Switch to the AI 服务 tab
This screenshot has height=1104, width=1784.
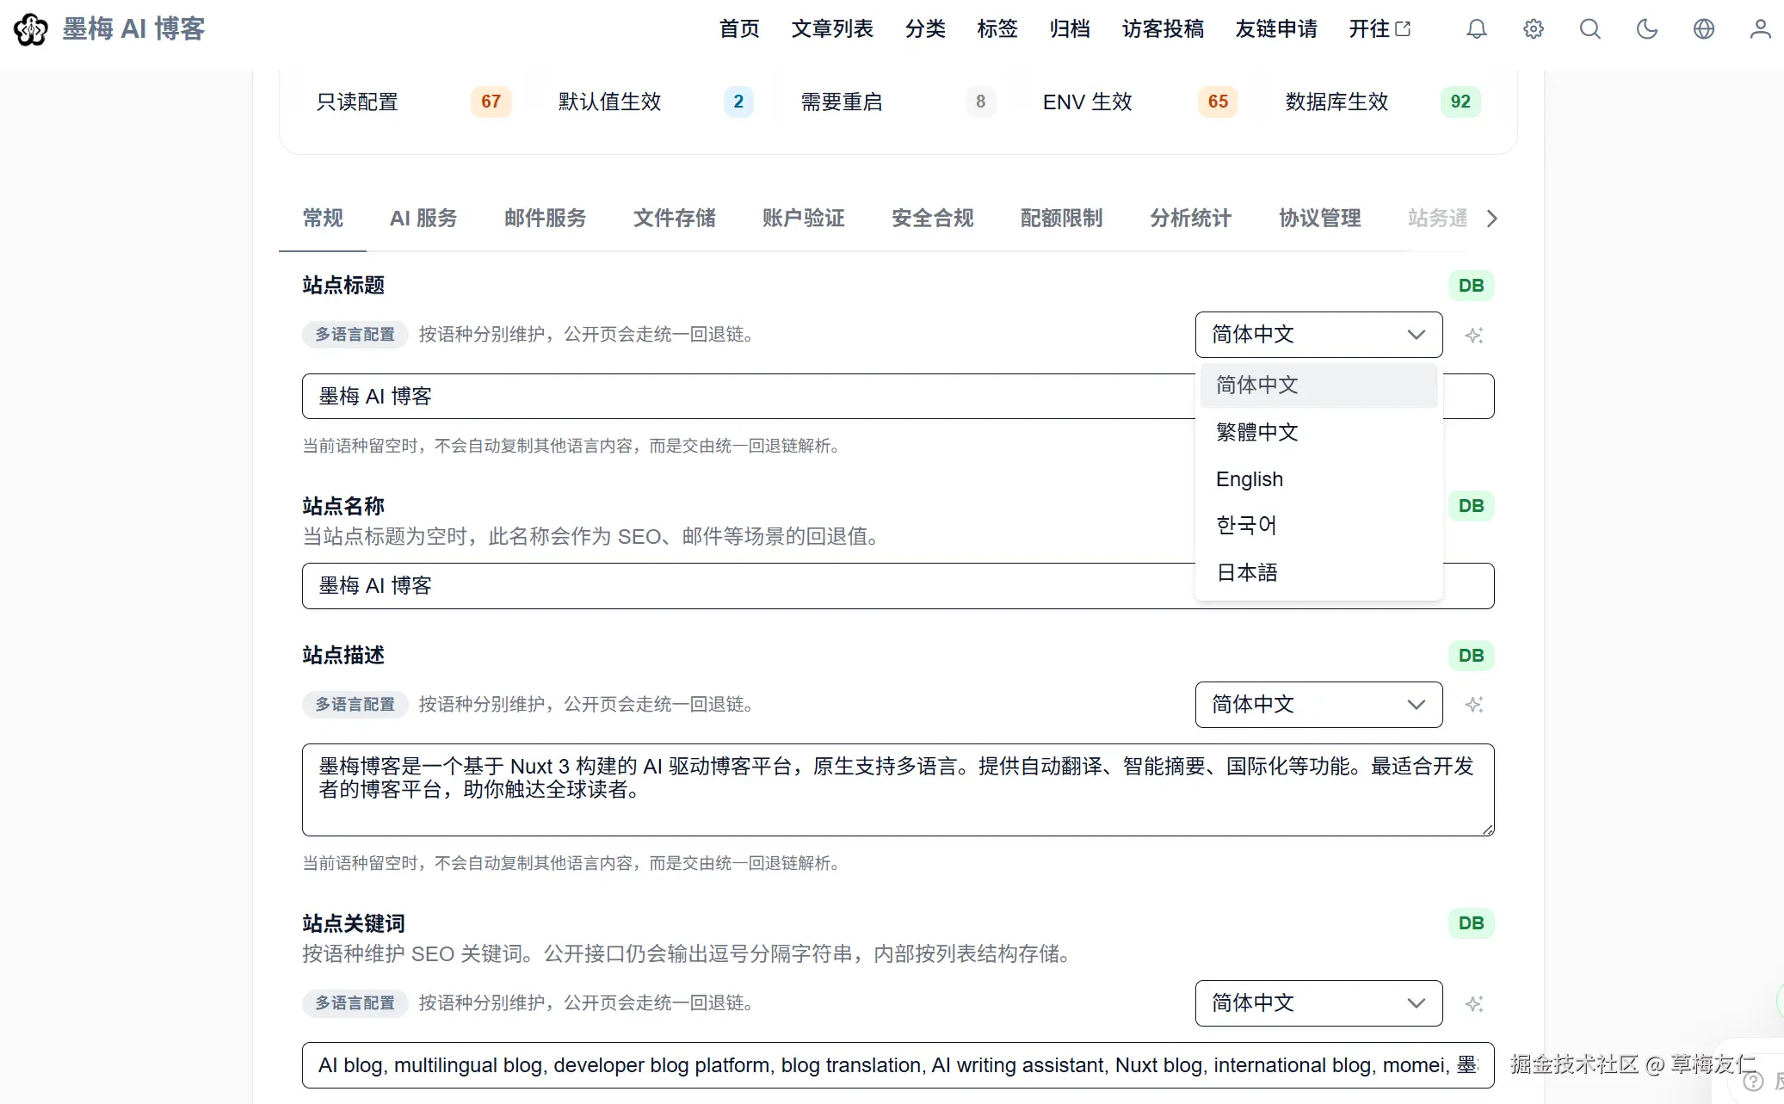click(x=423, y=219)
